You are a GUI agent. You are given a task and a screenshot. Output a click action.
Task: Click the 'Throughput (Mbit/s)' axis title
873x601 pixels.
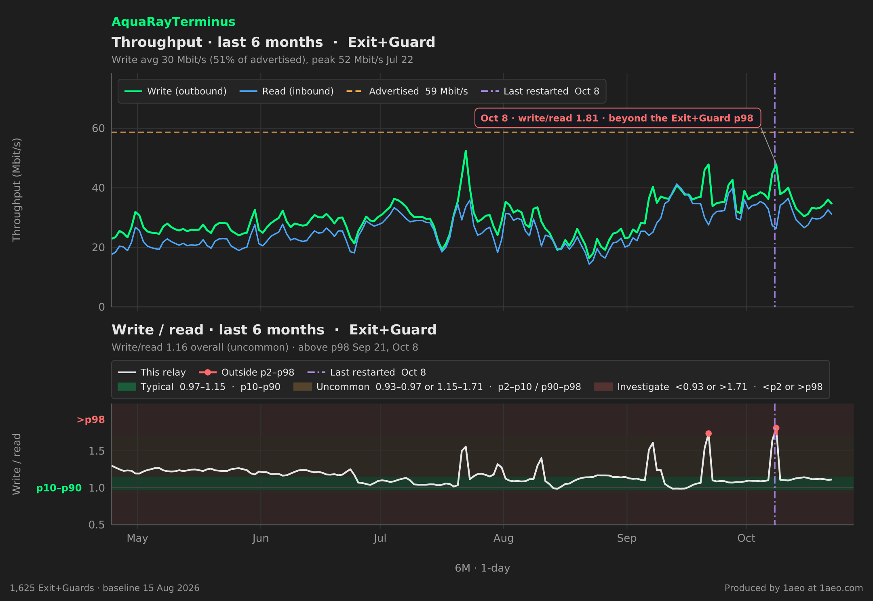(17, 190)
